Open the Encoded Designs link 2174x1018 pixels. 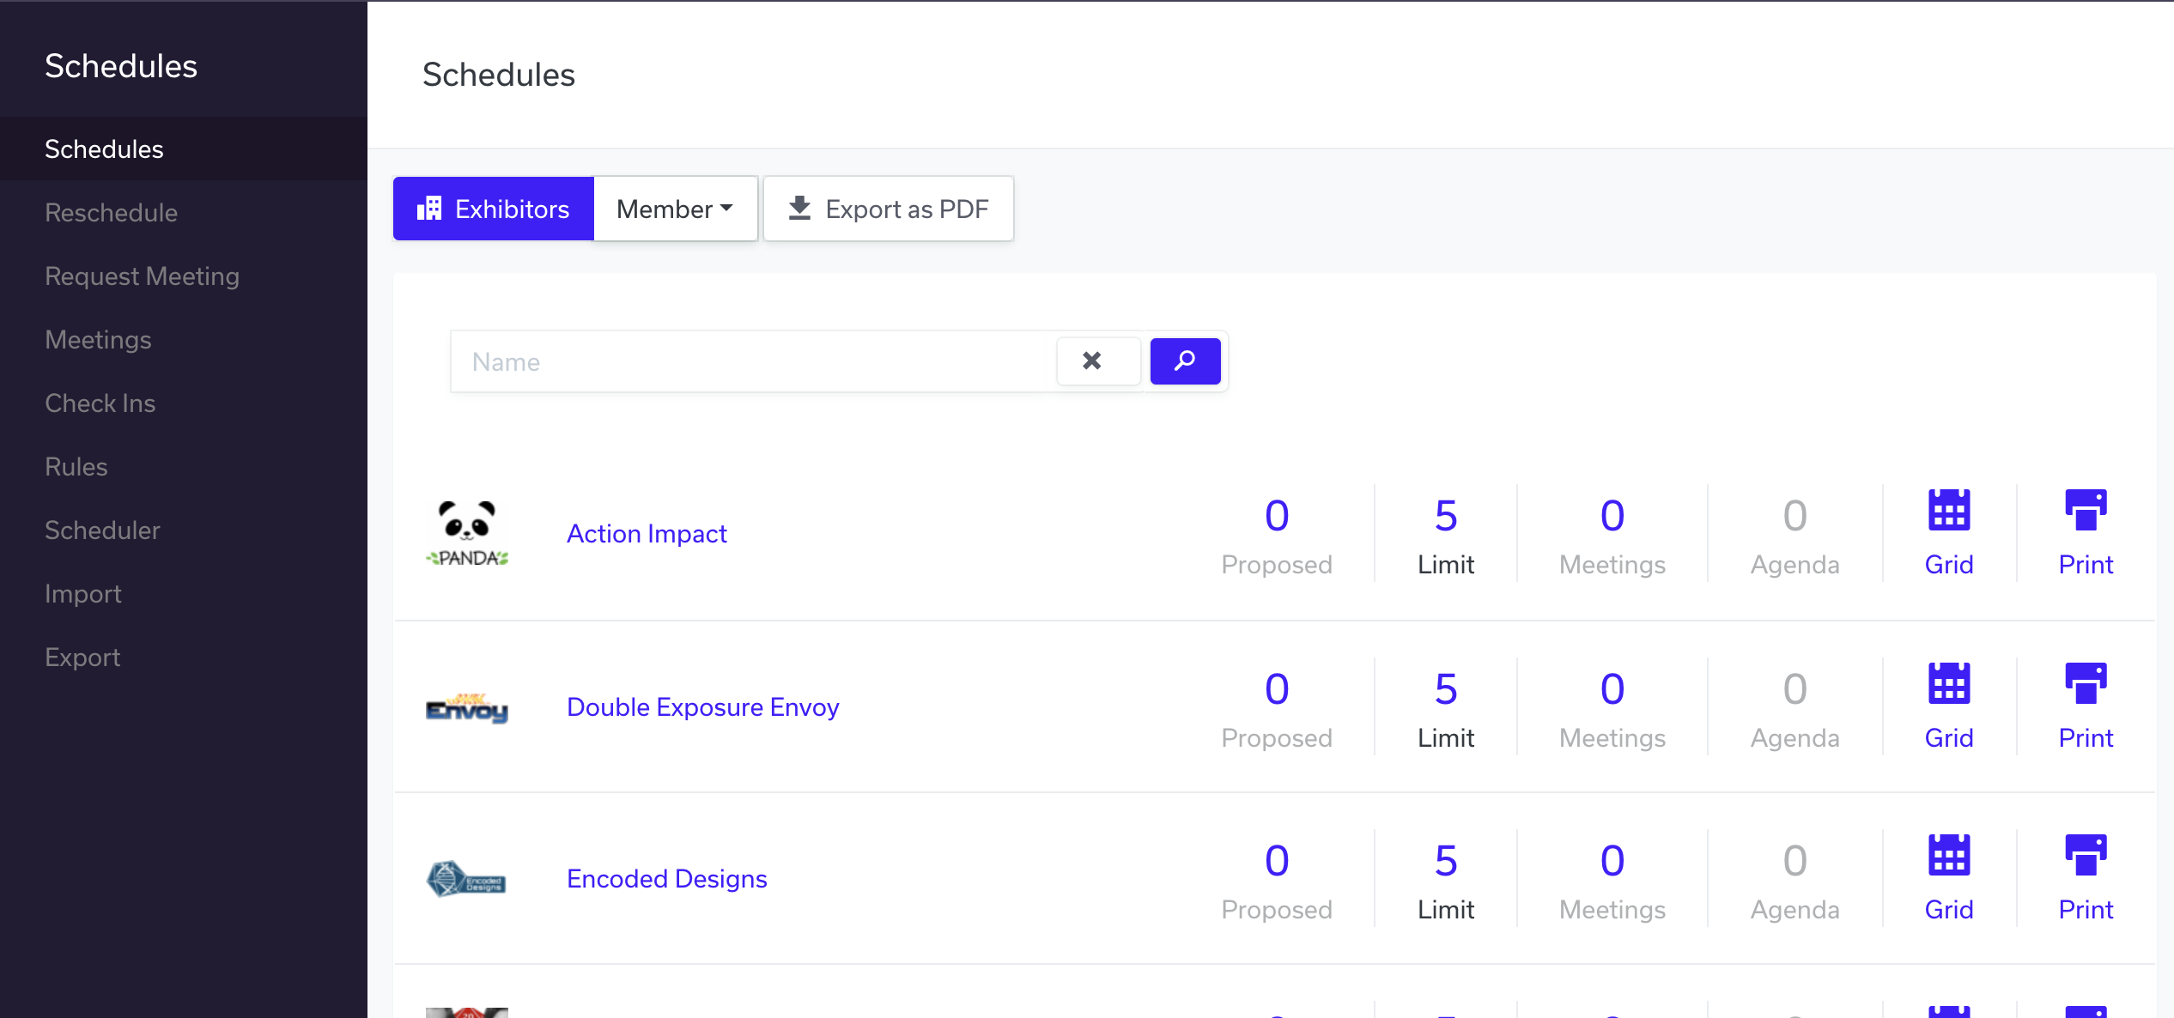pos(666,878)
